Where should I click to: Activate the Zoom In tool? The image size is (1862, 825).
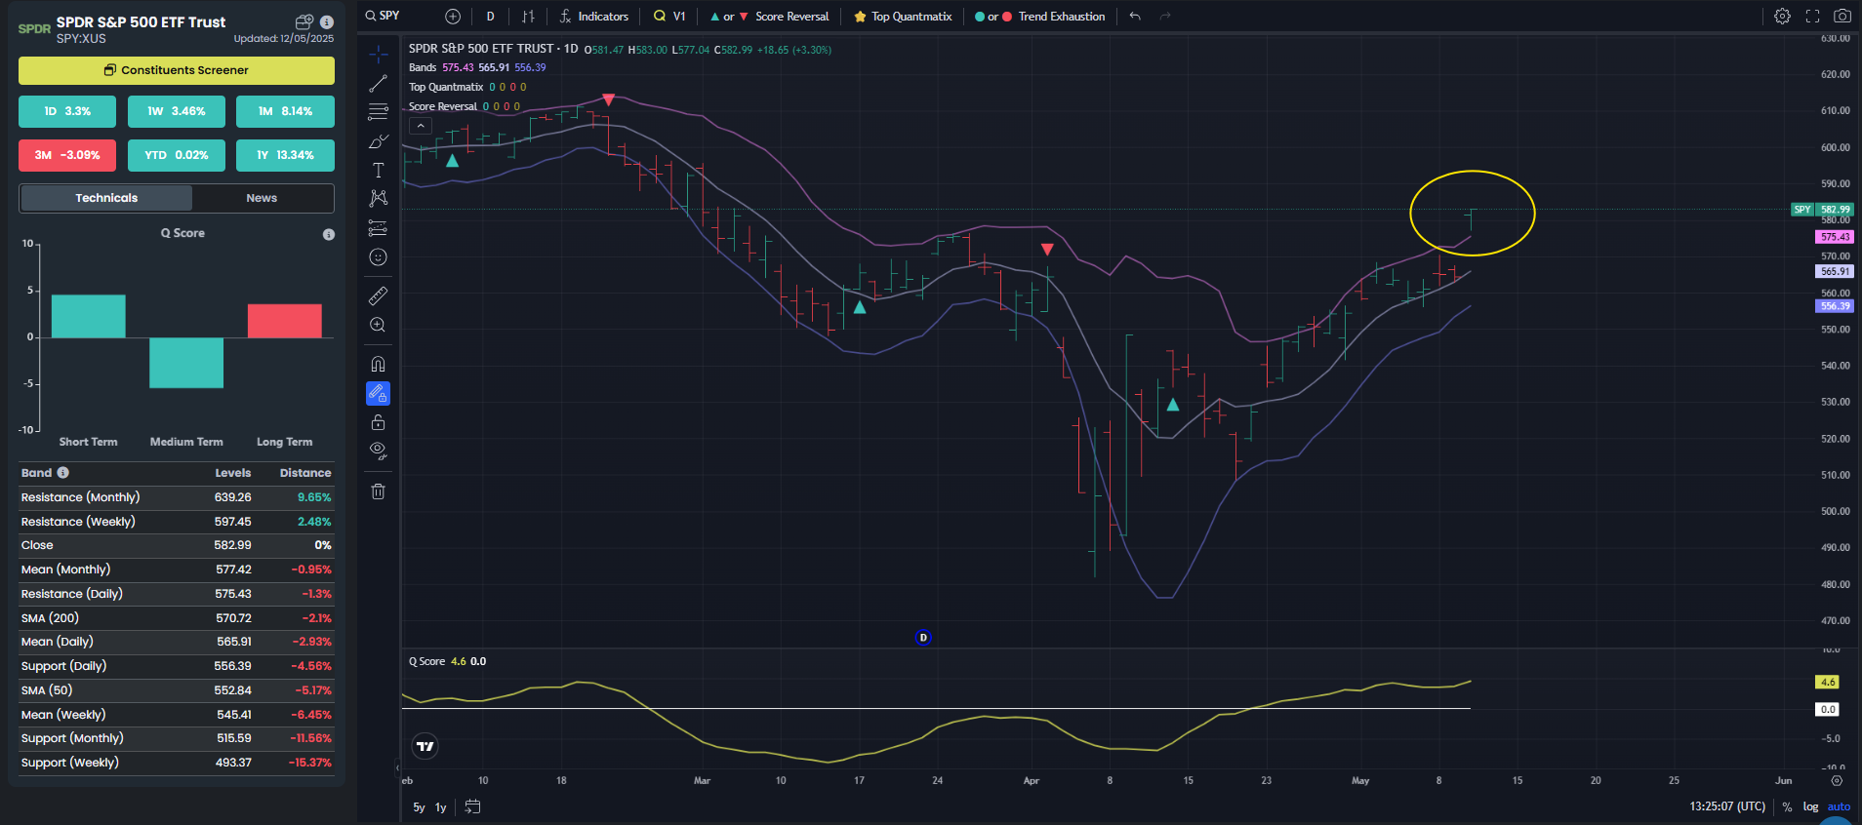pyautogui.click(x=378, y=325)
